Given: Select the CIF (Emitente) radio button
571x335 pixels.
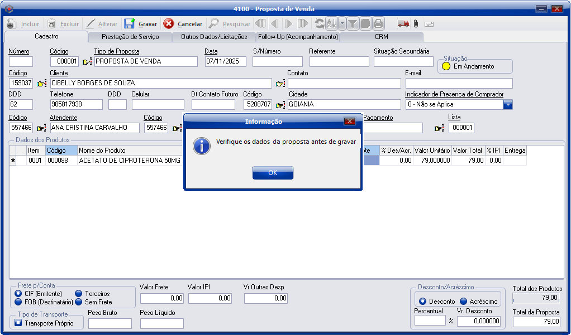Looking at the screenshot, I should 18,294.
